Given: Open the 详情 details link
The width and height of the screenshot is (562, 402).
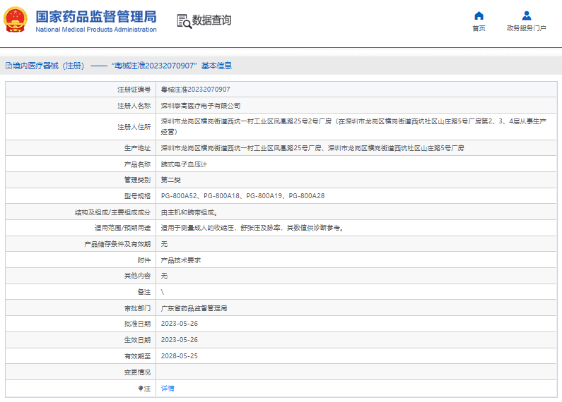Looking at the screenshot, I should [168, 389].
